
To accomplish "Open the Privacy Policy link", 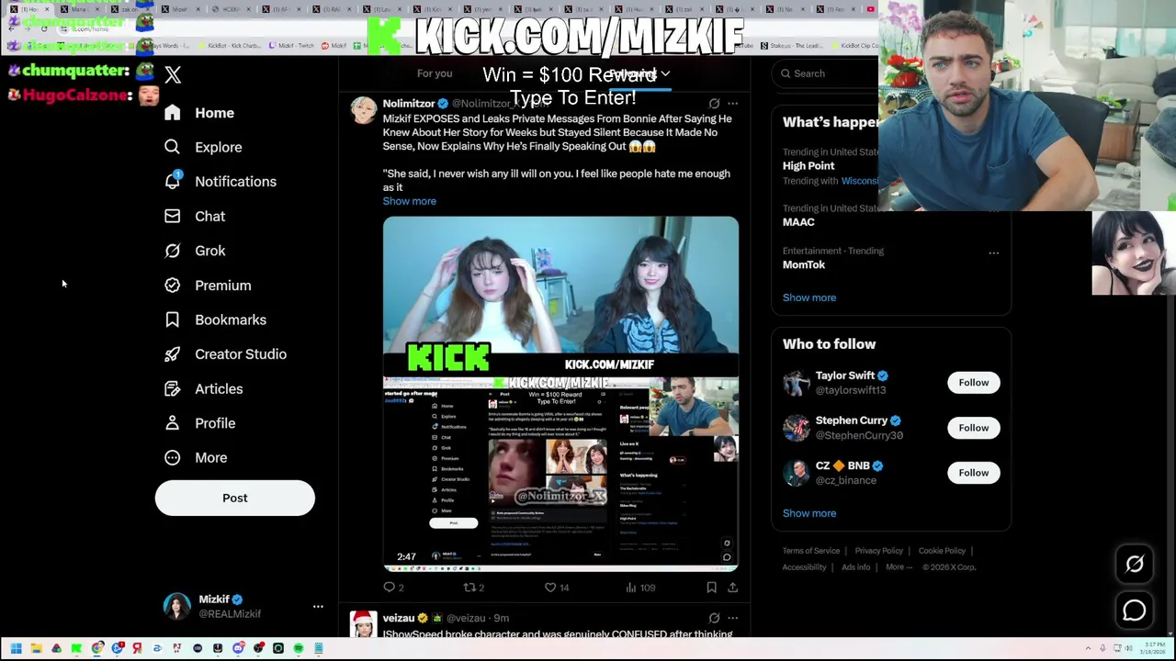I will point(879,551).
